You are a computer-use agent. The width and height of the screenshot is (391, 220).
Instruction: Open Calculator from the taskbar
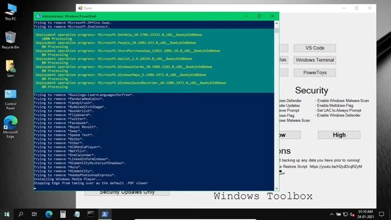(63, 215)
